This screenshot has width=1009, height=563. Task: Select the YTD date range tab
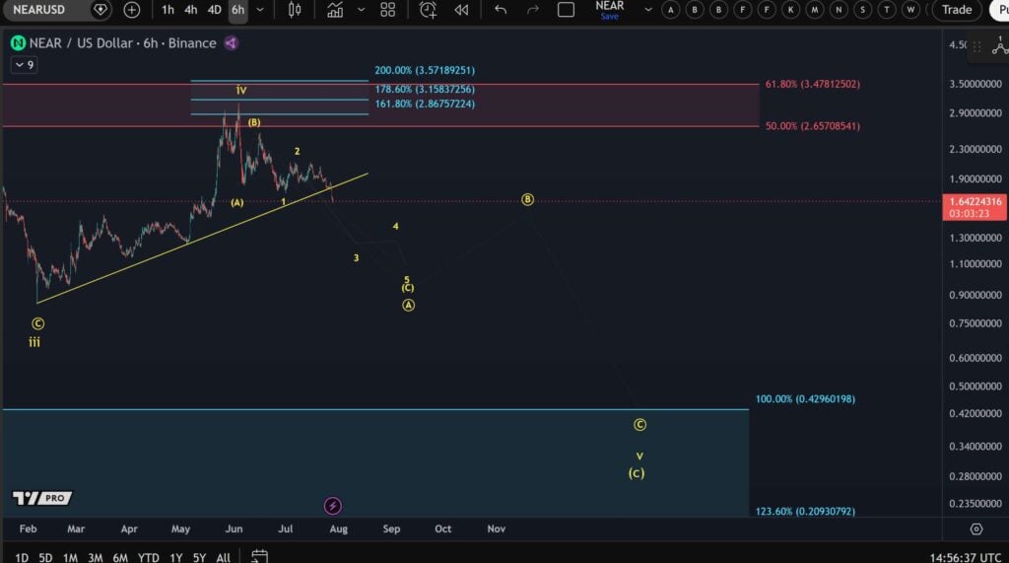(x=149, y=557)
